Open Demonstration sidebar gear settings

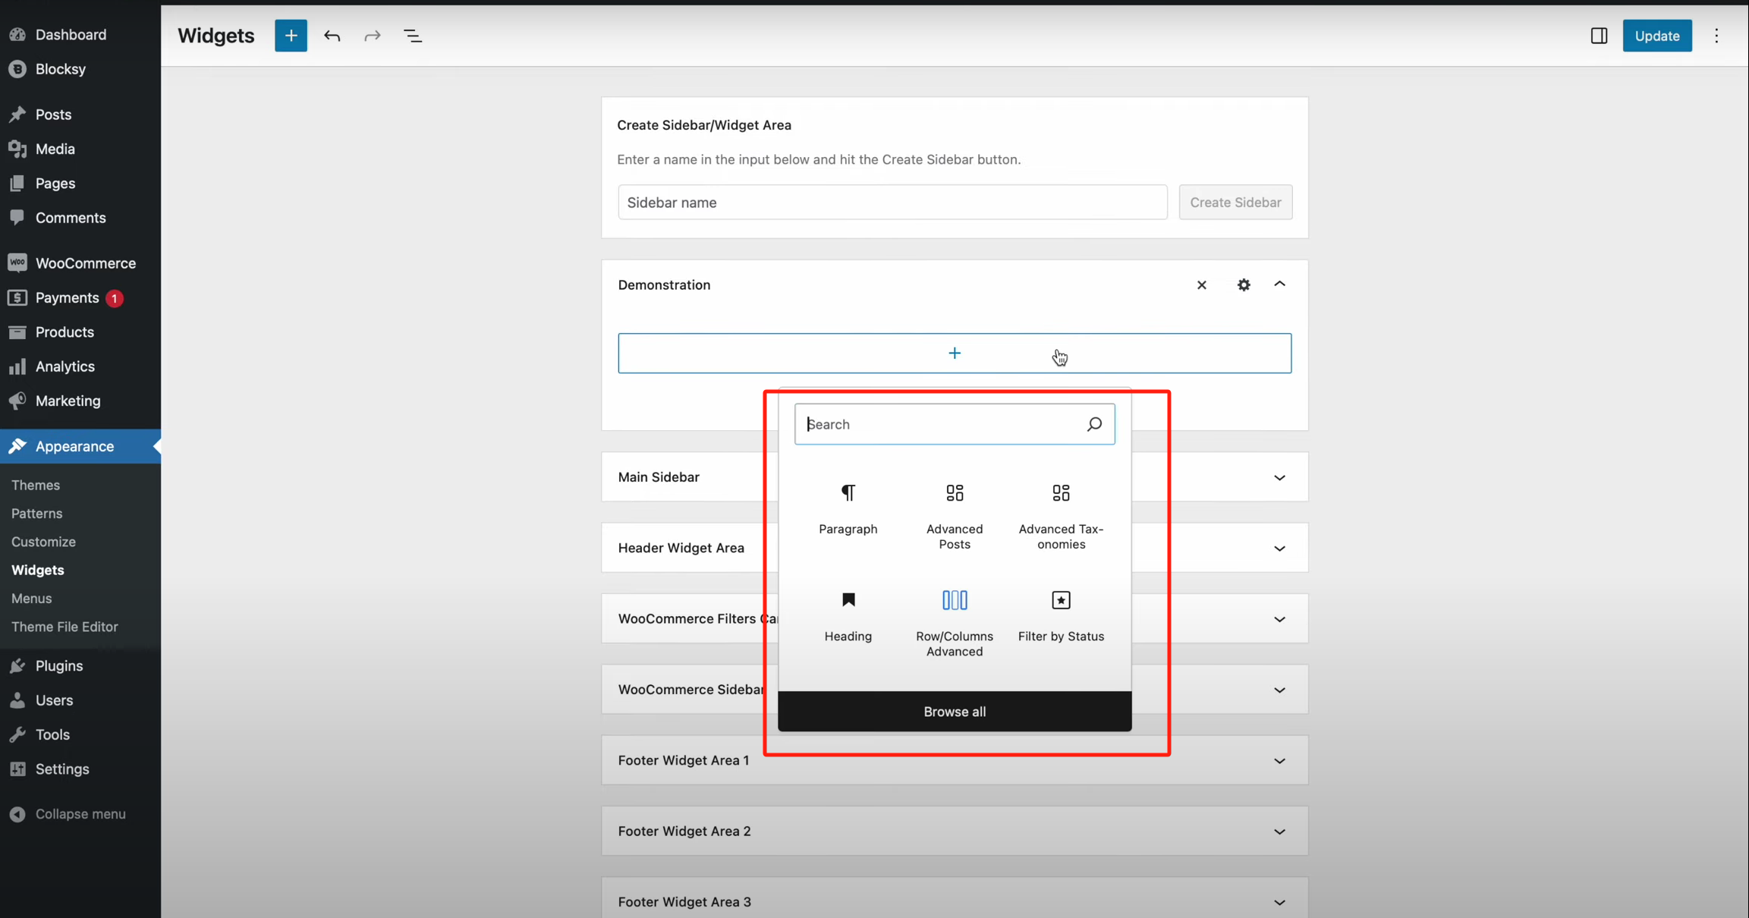pos(1243,285)
